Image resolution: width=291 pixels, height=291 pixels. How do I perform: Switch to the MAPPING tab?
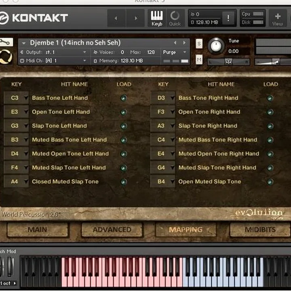click(186, 230)
